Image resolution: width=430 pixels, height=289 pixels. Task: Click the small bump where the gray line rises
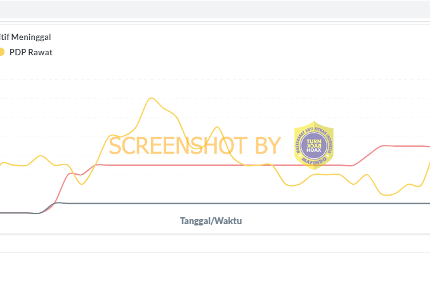[58, 203]
